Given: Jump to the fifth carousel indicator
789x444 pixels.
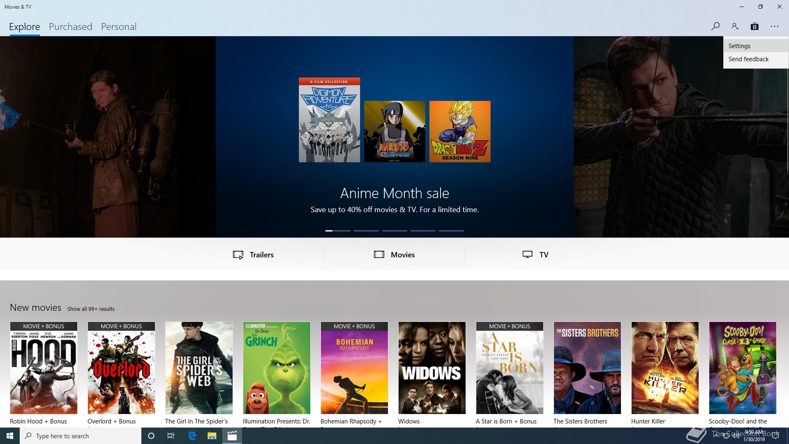Looking at the screenshot, I should (x=451, y=231).
